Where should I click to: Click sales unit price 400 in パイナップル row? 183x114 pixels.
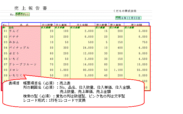(x=120, y=48)
